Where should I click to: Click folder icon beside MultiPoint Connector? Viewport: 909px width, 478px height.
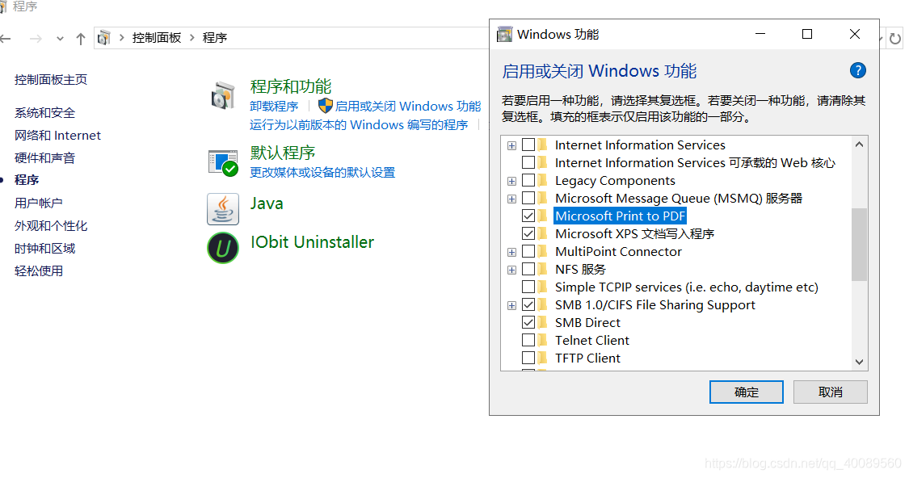[x=543, y=251]
